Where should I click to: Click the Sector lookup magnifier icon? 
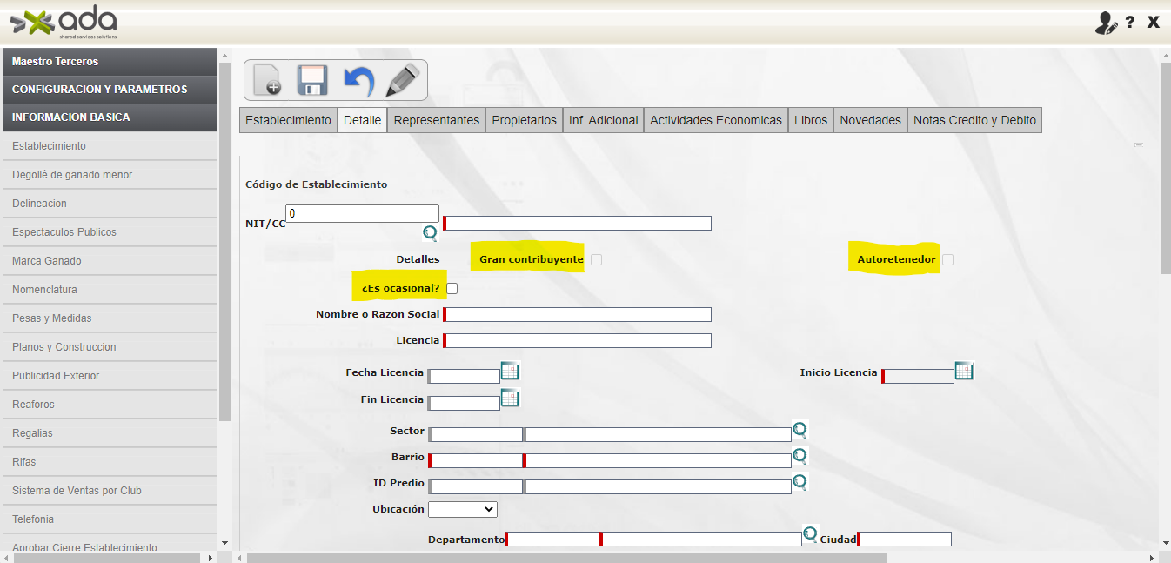(x=800, y=430)
